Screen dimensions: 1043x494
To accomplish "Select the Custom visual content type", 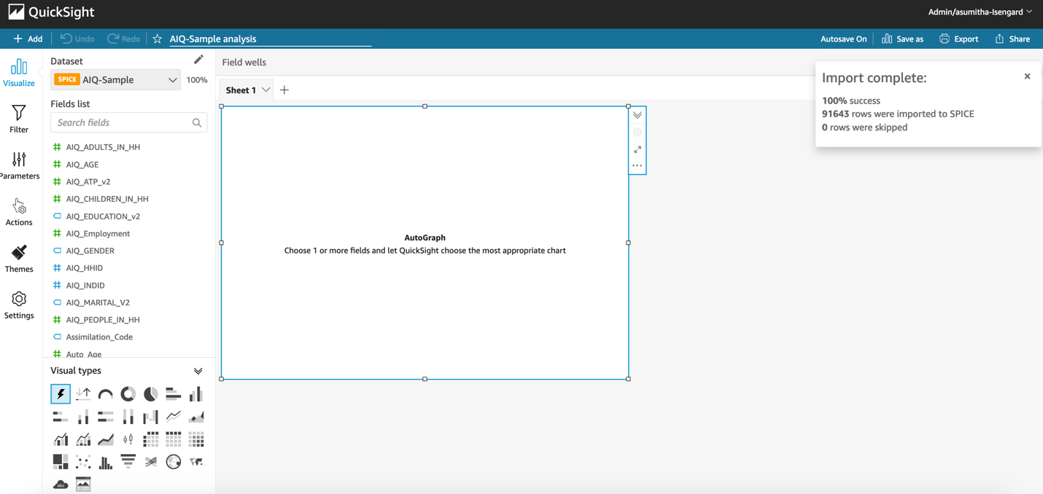I will pos(83,485).
